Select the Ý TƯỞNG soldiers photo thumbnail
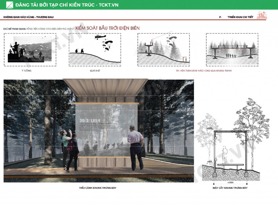The width and height of the screenshot is (278, 206). 30,50
